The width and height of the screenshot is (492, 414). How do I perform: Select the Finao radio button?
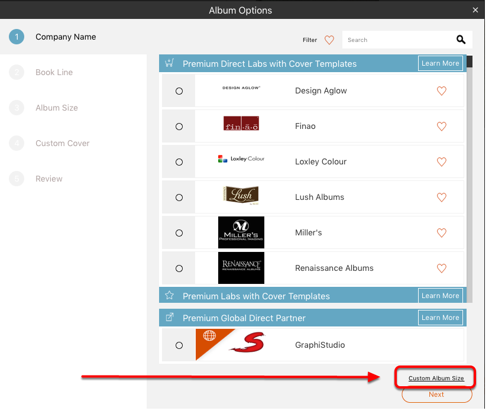[179, 127]
